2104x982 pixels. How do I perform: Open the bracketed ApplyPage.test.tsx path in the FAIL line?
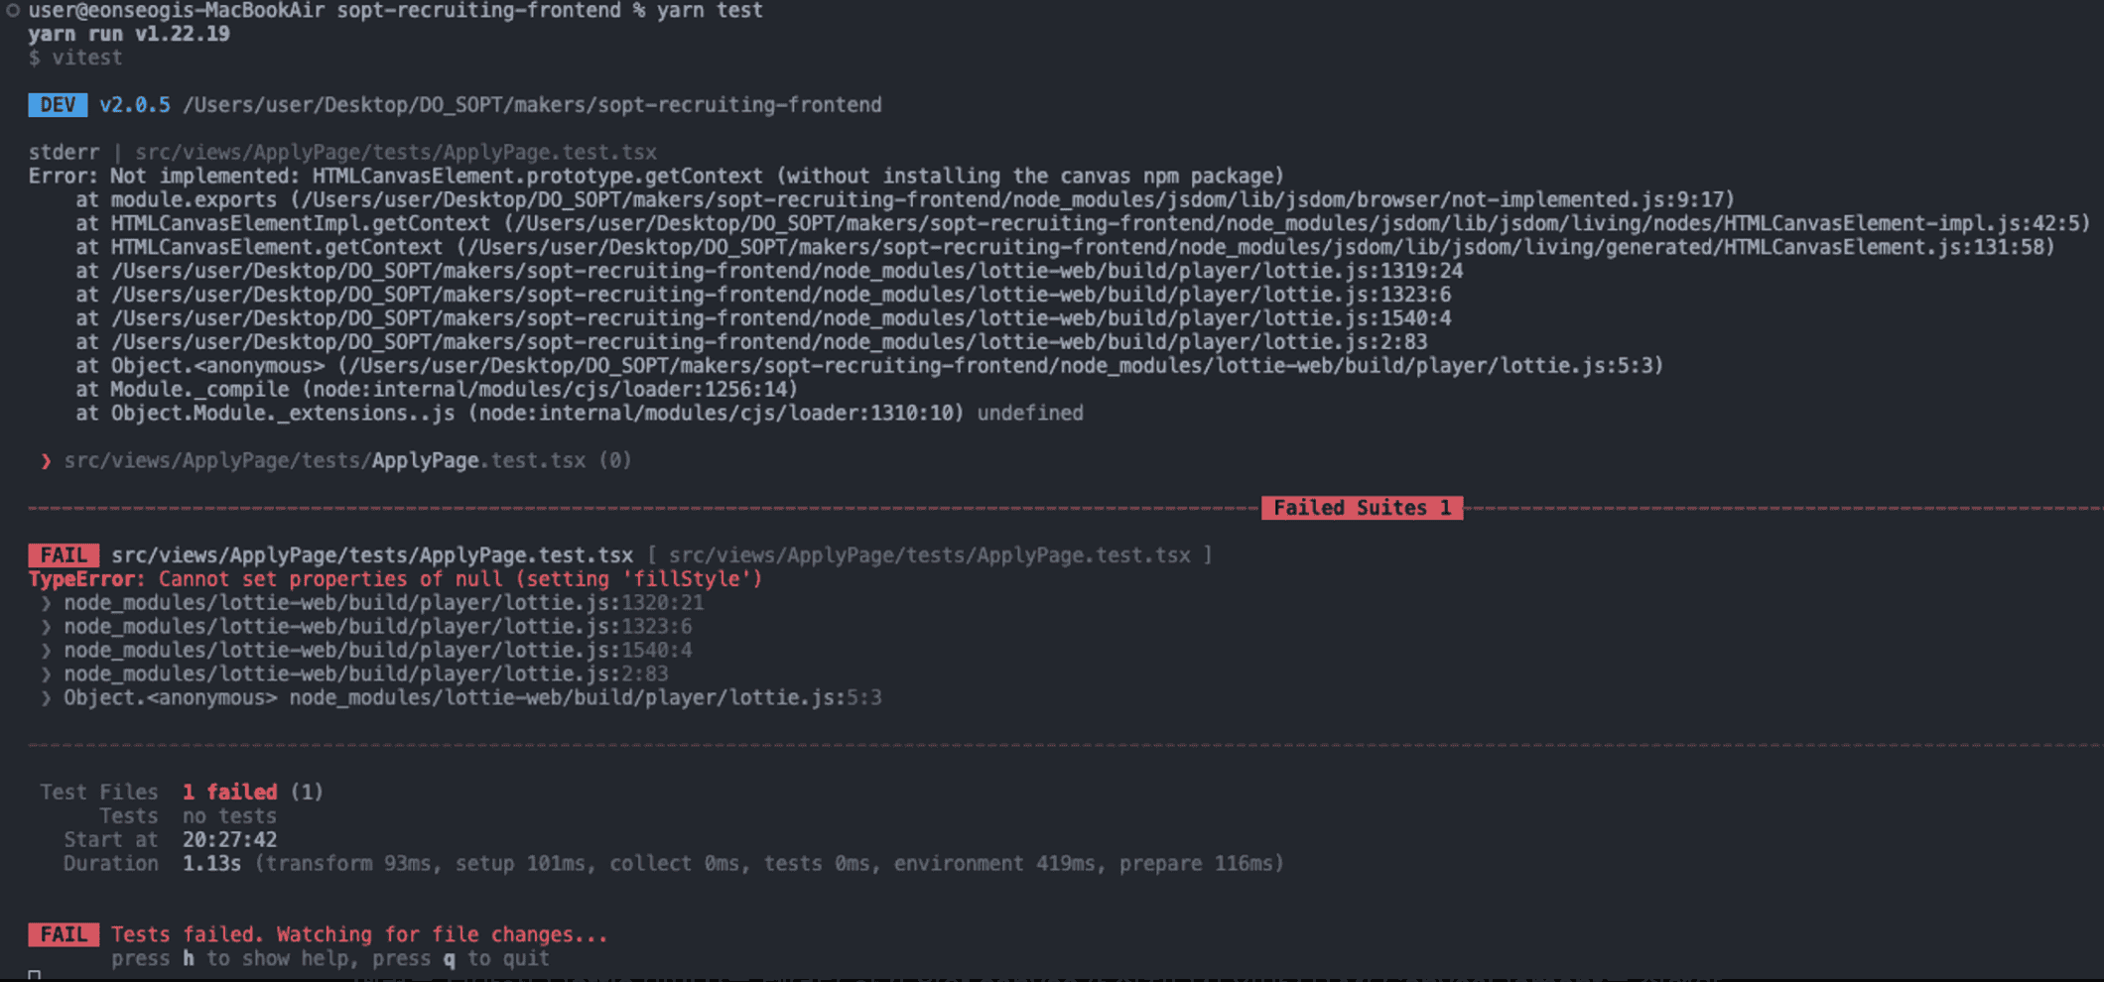(x=929, y=555)
